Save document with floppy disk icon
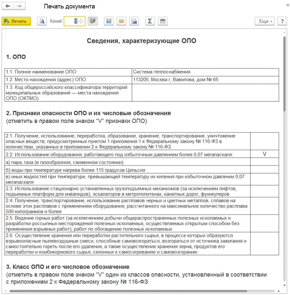 109,21
